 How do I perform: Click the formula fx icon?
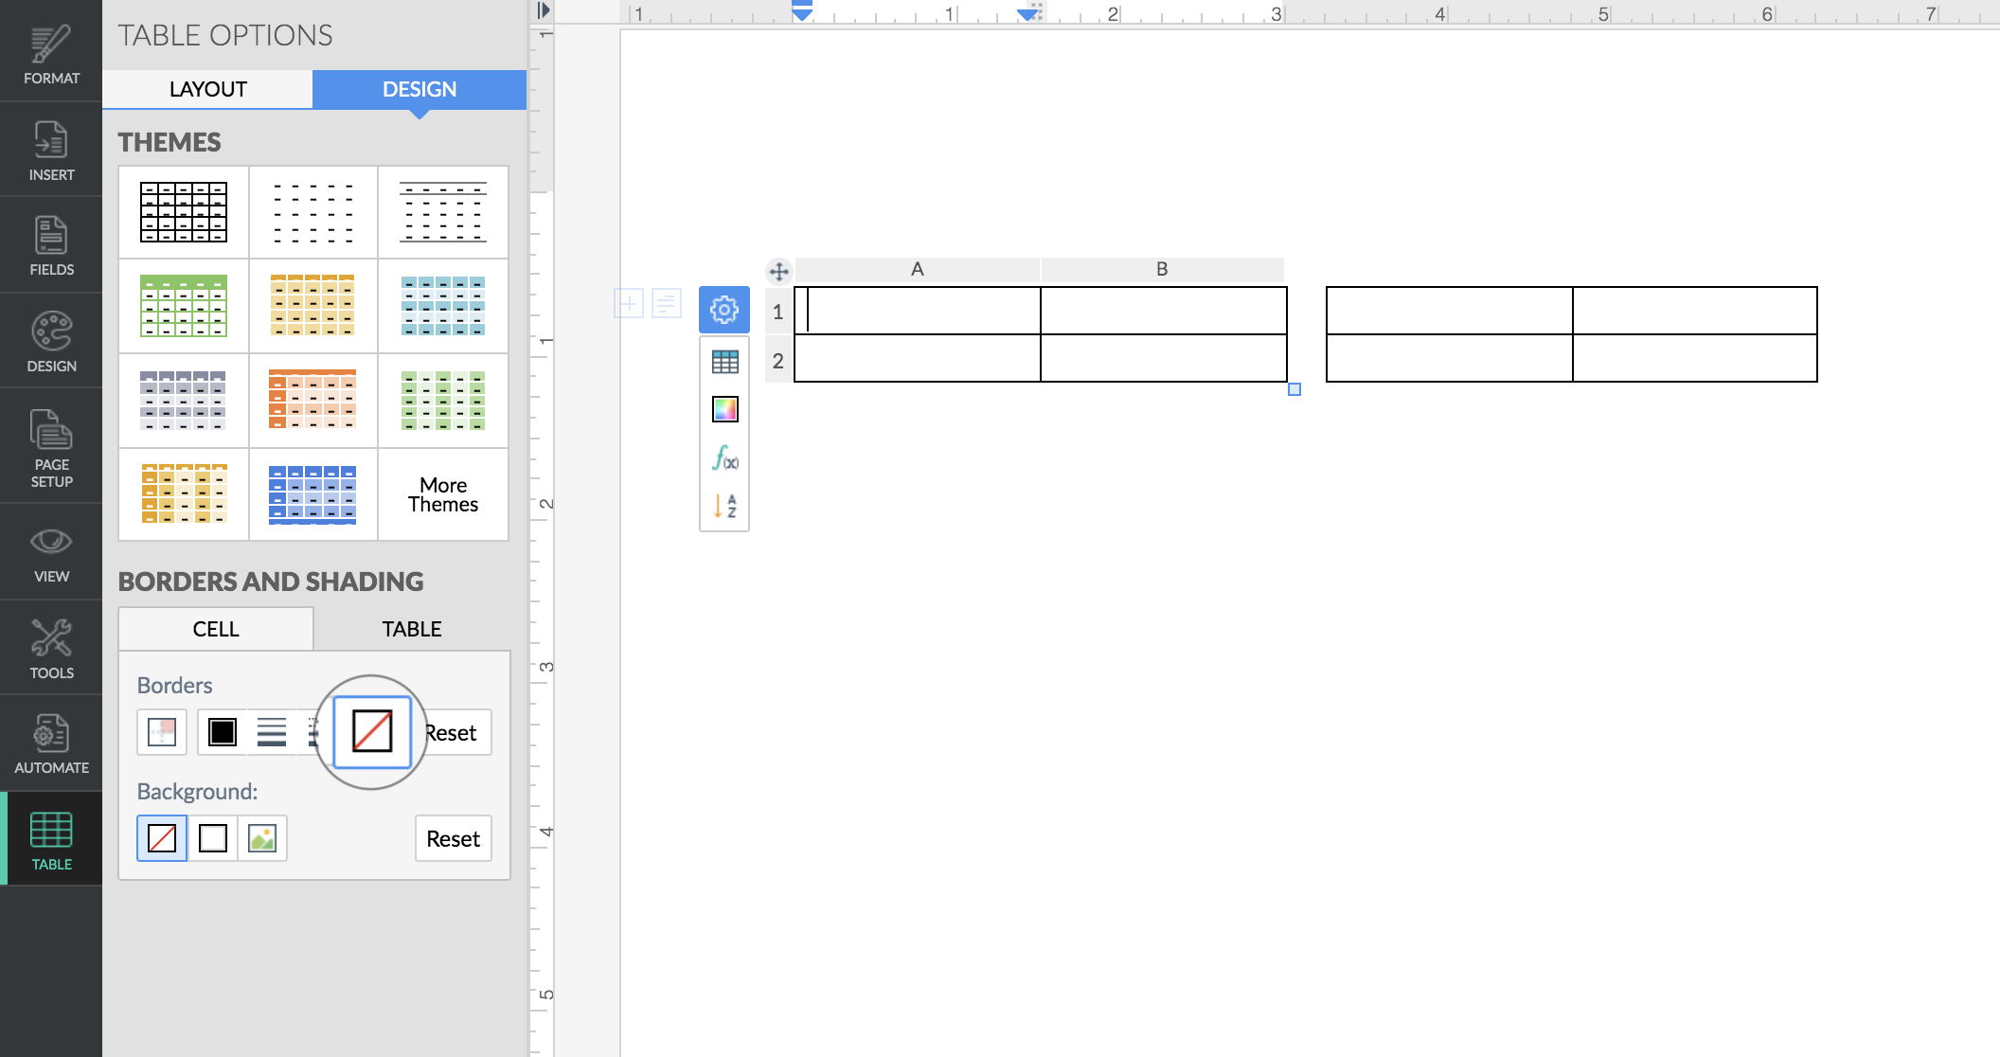pos(724,458)
